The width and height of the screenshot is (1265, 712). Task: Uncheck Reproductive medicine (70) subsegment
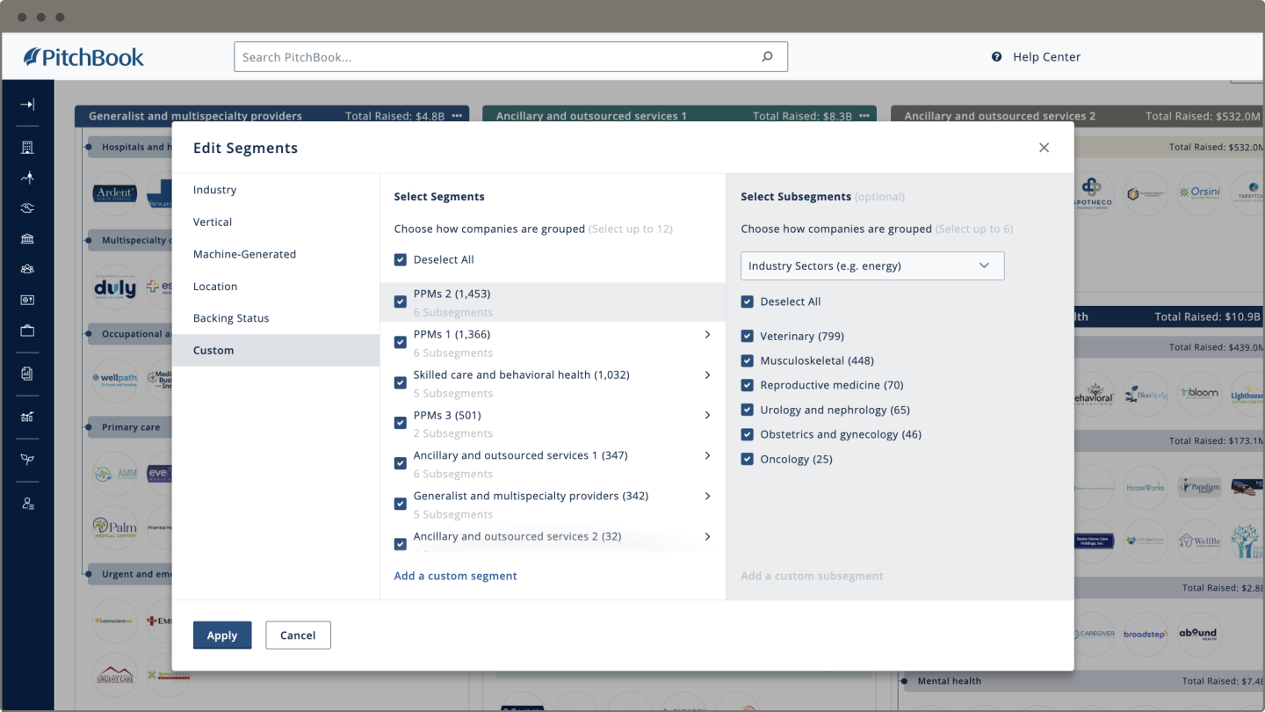click(x=748, y=385)
